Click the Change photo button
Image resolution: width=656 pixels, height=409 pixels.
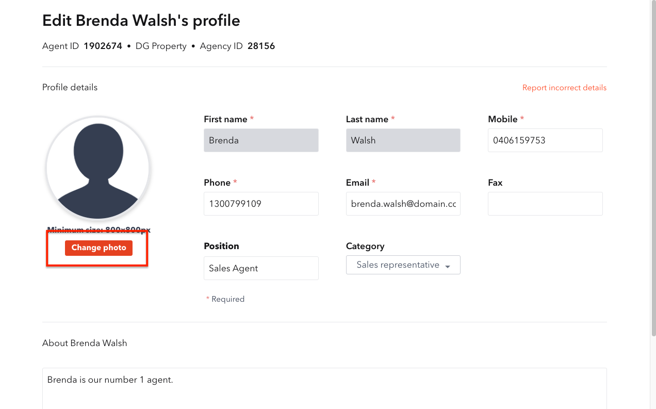tap(99, 248)
